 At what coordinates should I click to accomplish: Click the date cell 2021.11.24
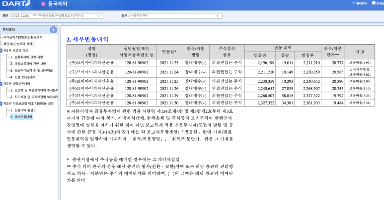[x=169, y=72]
